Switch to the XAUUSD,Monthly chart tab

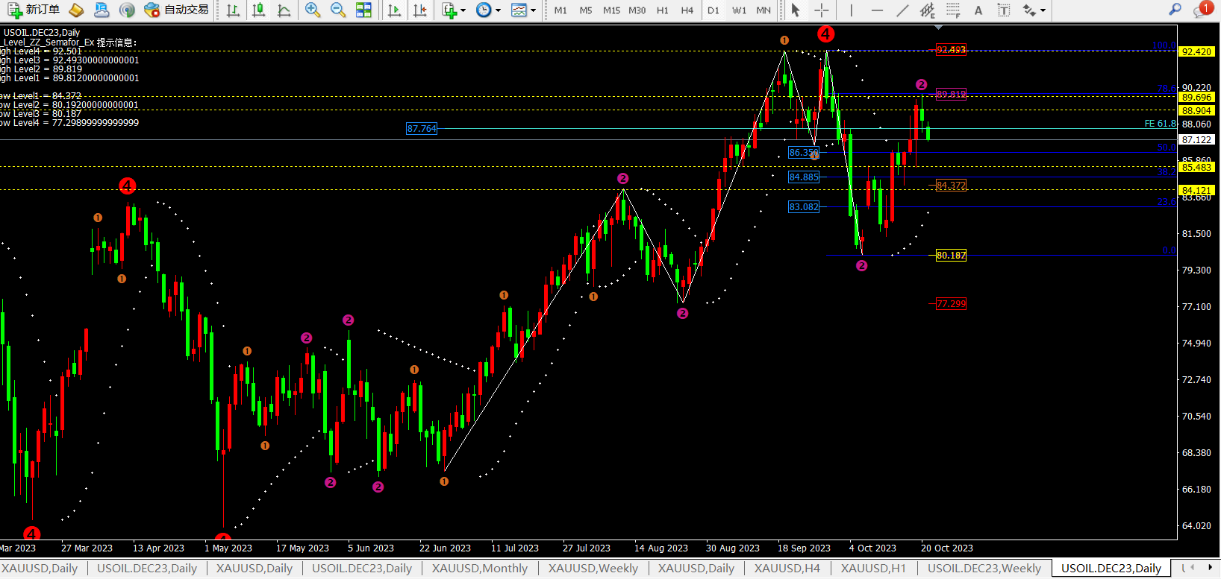click(480, 568)
